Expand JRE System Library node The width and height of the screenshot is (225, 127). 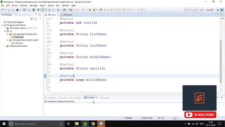(x=5, y=28)
